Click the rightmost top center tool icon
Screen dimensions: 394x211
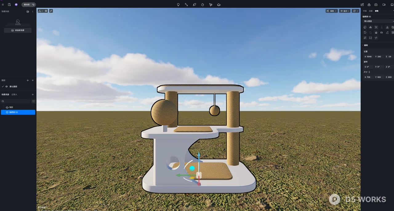pos(219,5)
